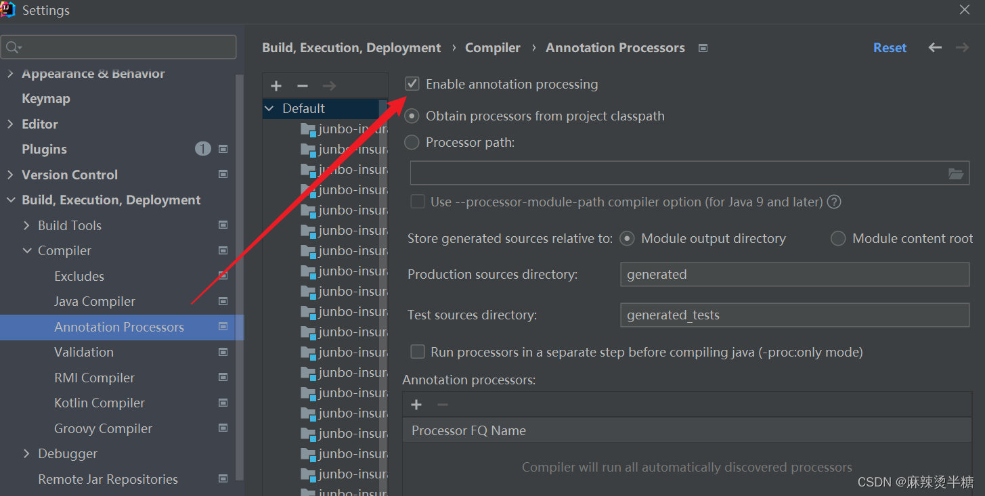The width and height of the screenshot is (985, 496).
Task: Click the project settings icon on Build Tools row
Action: (223, 225)
